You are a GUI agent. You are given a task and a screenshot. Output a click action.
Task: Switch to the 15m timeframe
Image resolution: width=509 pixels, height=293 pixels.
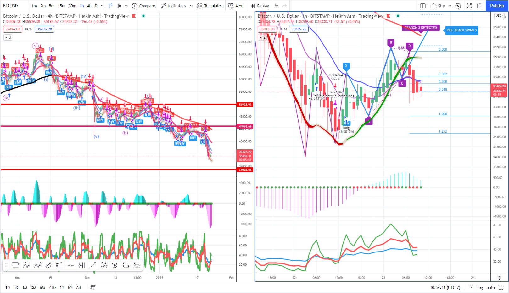click(62, 6)
